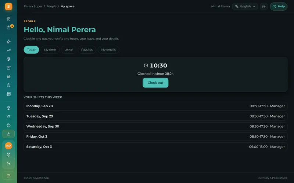Click the orange S app logo
This screenshot has width=294, height=183.
tap(8, 7)
